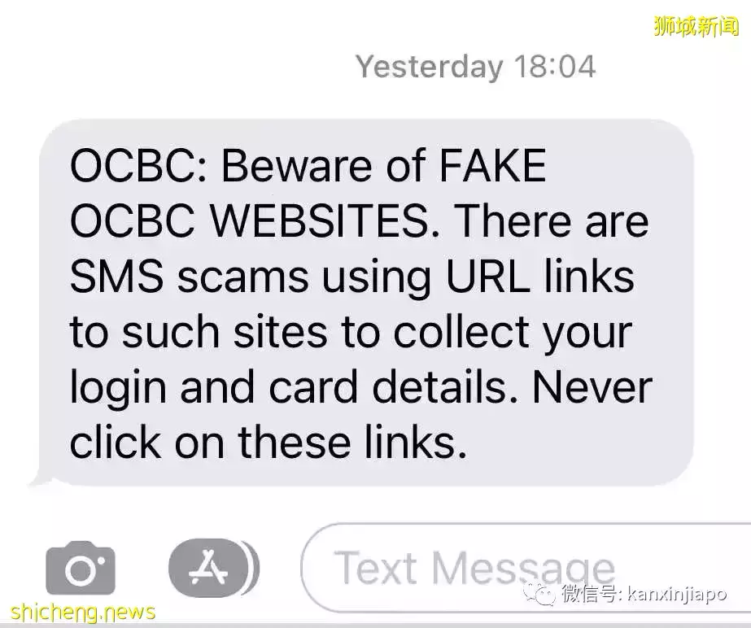Image resolution: width=751 pixels, height=628 pixels.
Task: Click the Yesterday 18:04 timestamp
Action: [476, 66]
